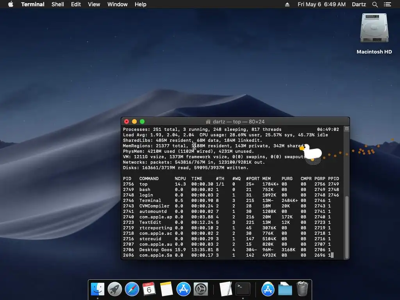Open Notification Center list icon

387,4
